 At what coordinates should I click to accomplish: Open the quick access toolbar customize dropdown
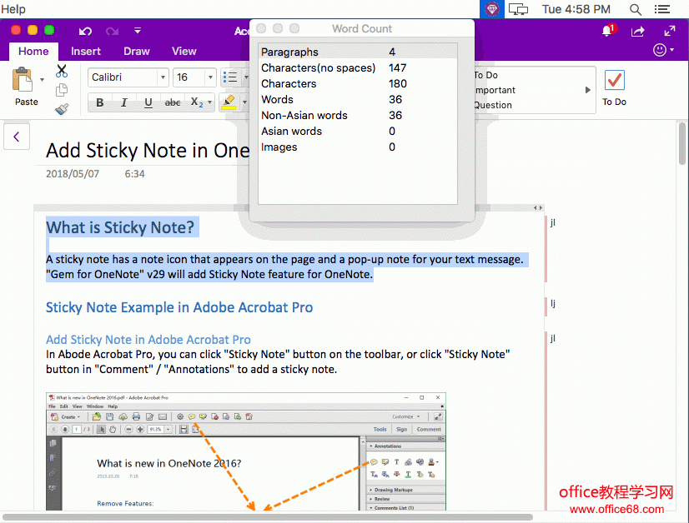138,30
